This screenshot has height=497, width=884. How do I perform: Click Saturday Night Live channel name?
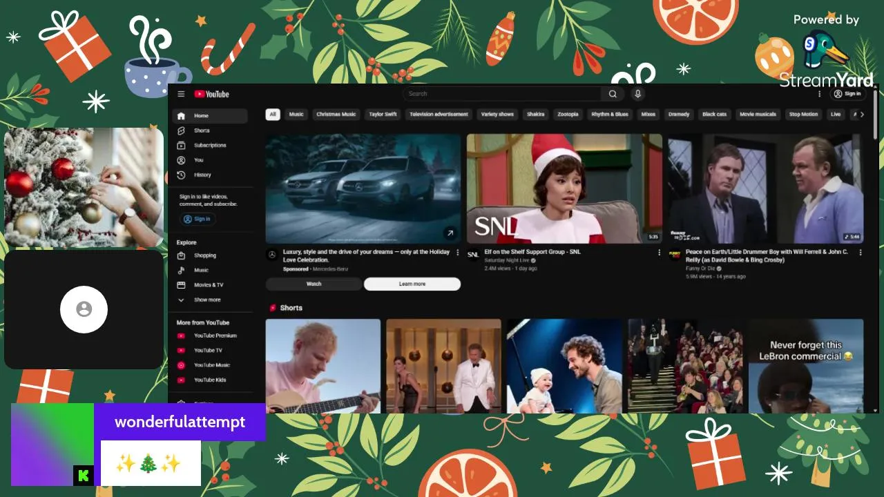pyautogui.click(x=507, y=260)
